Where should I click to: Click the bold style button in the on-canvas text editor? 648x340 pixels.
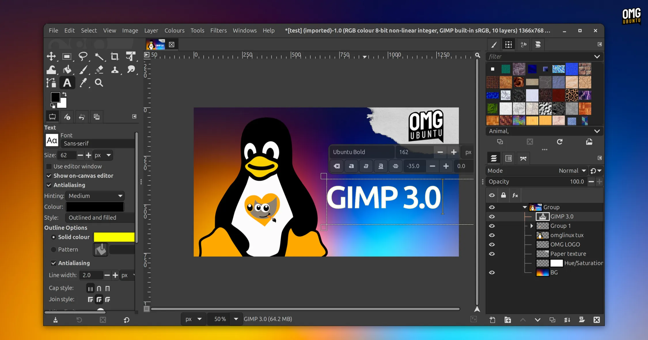[x=351, y=166]
